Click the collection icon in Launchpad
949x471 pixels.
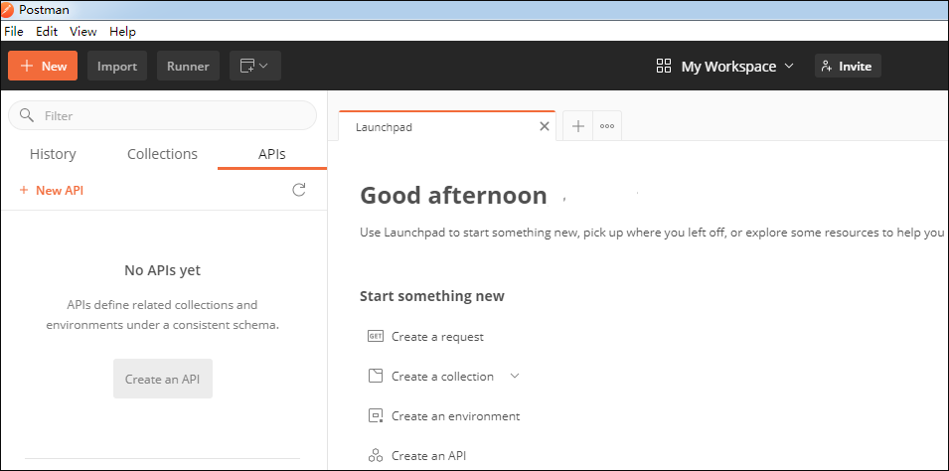376,377
